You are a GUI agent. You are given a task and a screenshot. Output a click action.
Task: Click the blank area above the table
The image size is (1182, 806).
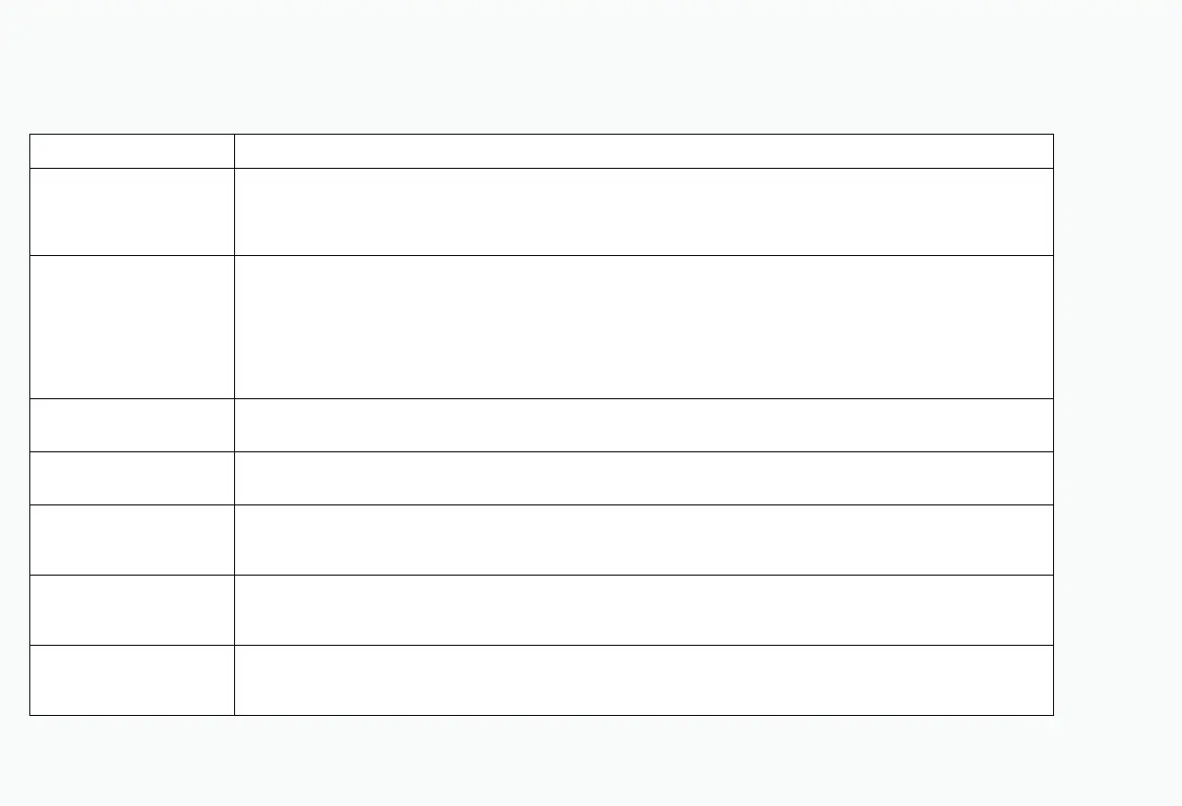[569, 66]
